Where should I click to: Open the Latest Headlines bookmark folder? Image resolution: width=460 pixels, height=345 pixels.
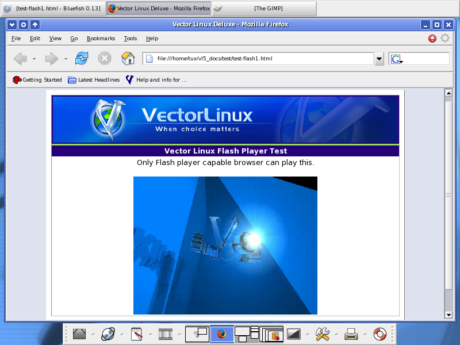[x=94, y=80]
